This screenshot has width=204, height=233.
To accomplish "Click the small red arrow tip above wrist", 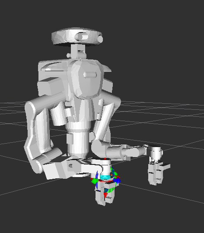I will (105, 158).
